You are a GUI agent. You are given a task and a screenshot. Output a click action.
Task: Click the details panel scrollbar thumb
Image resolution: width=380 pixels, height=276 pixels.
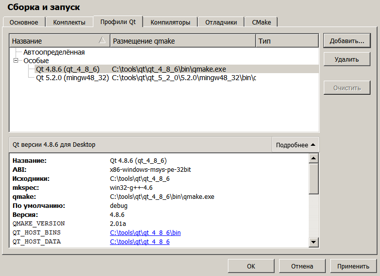pos(313,179)
